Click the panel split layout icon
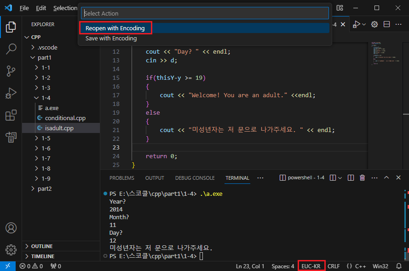 [x=351, y=177]
